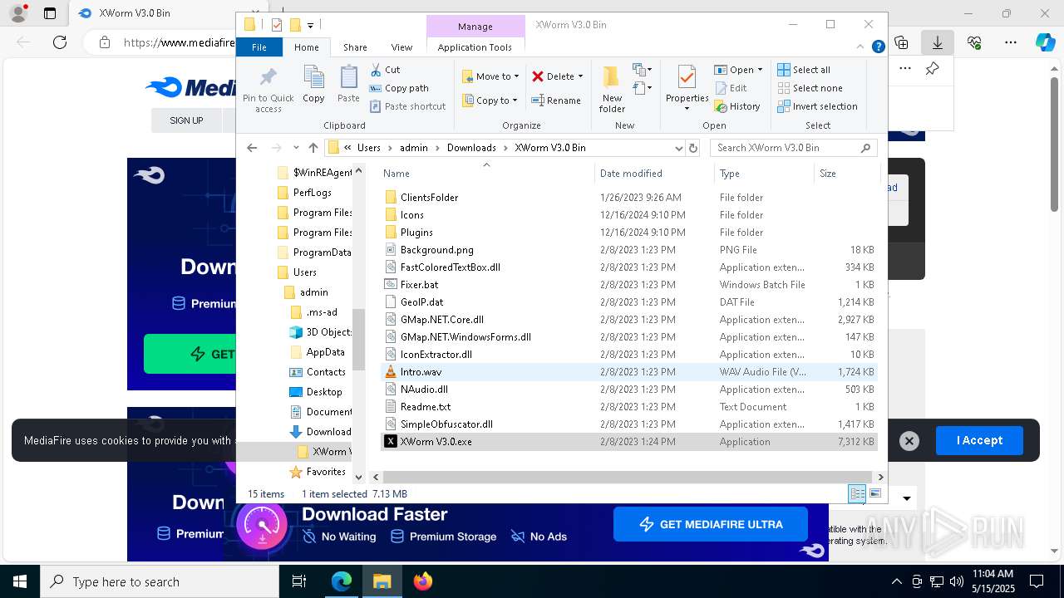Click GET MEDIAFIRE ULTRA button
The height and width of the screenshot is (598, 1064).
click(711, 524)
